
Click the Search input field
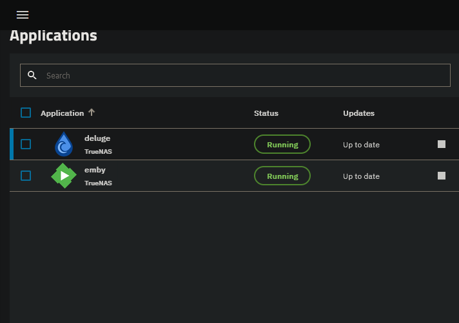tap(235, 75)
